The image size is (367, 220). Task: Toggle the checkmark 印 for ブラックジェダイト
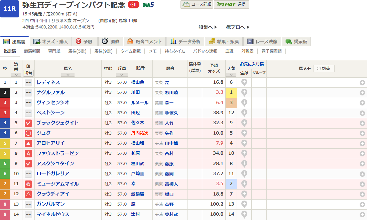click(28, 123)
